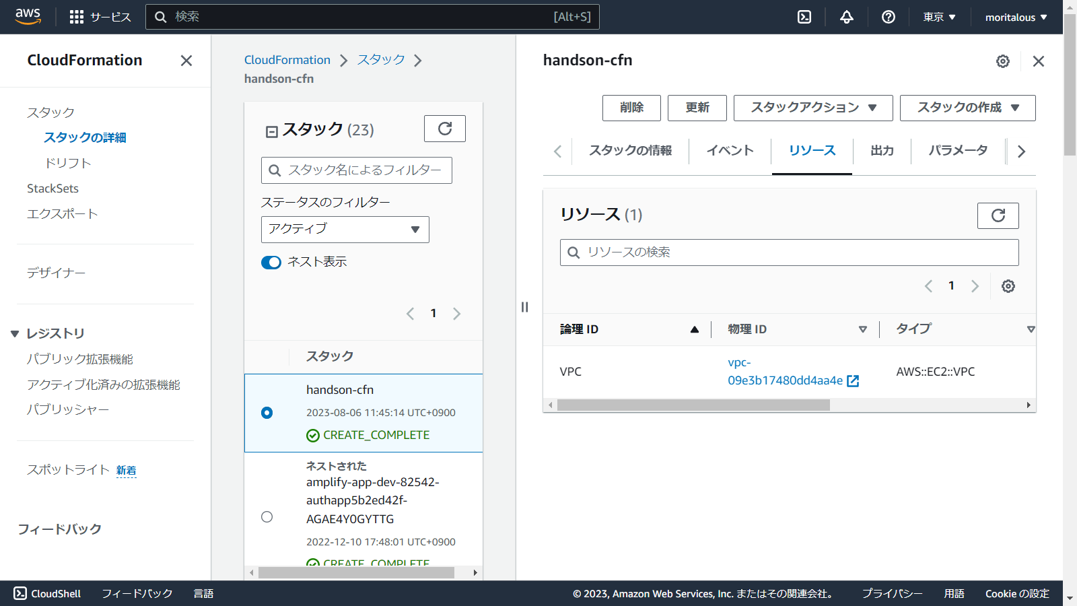Switch to the 出力 tab

(x=882, y=151)
